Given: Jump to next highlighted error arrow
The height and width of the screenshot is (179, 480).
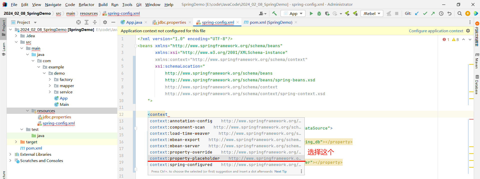Looking at the screenshot, I should 470,39.
